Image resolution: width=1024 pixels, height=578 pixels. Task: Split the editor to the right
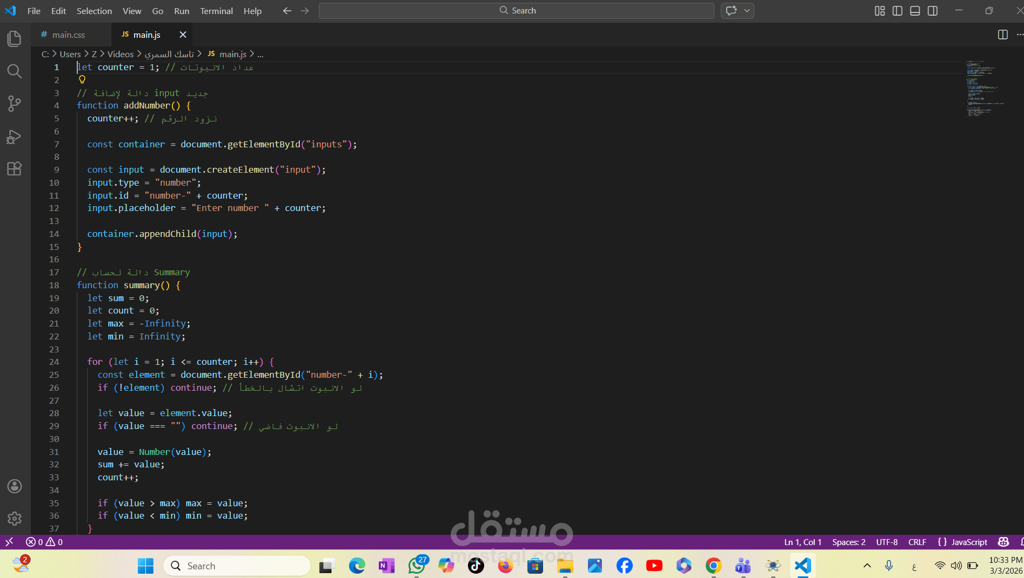point(1002,35)
